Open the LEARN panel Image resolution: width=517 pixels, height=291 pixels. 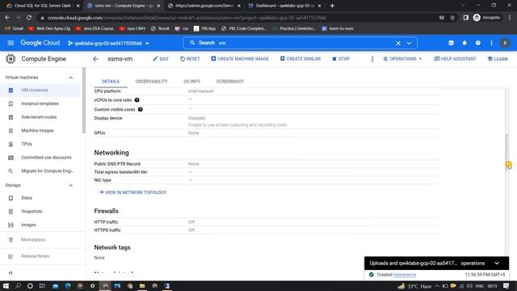(x=498, y=59)
